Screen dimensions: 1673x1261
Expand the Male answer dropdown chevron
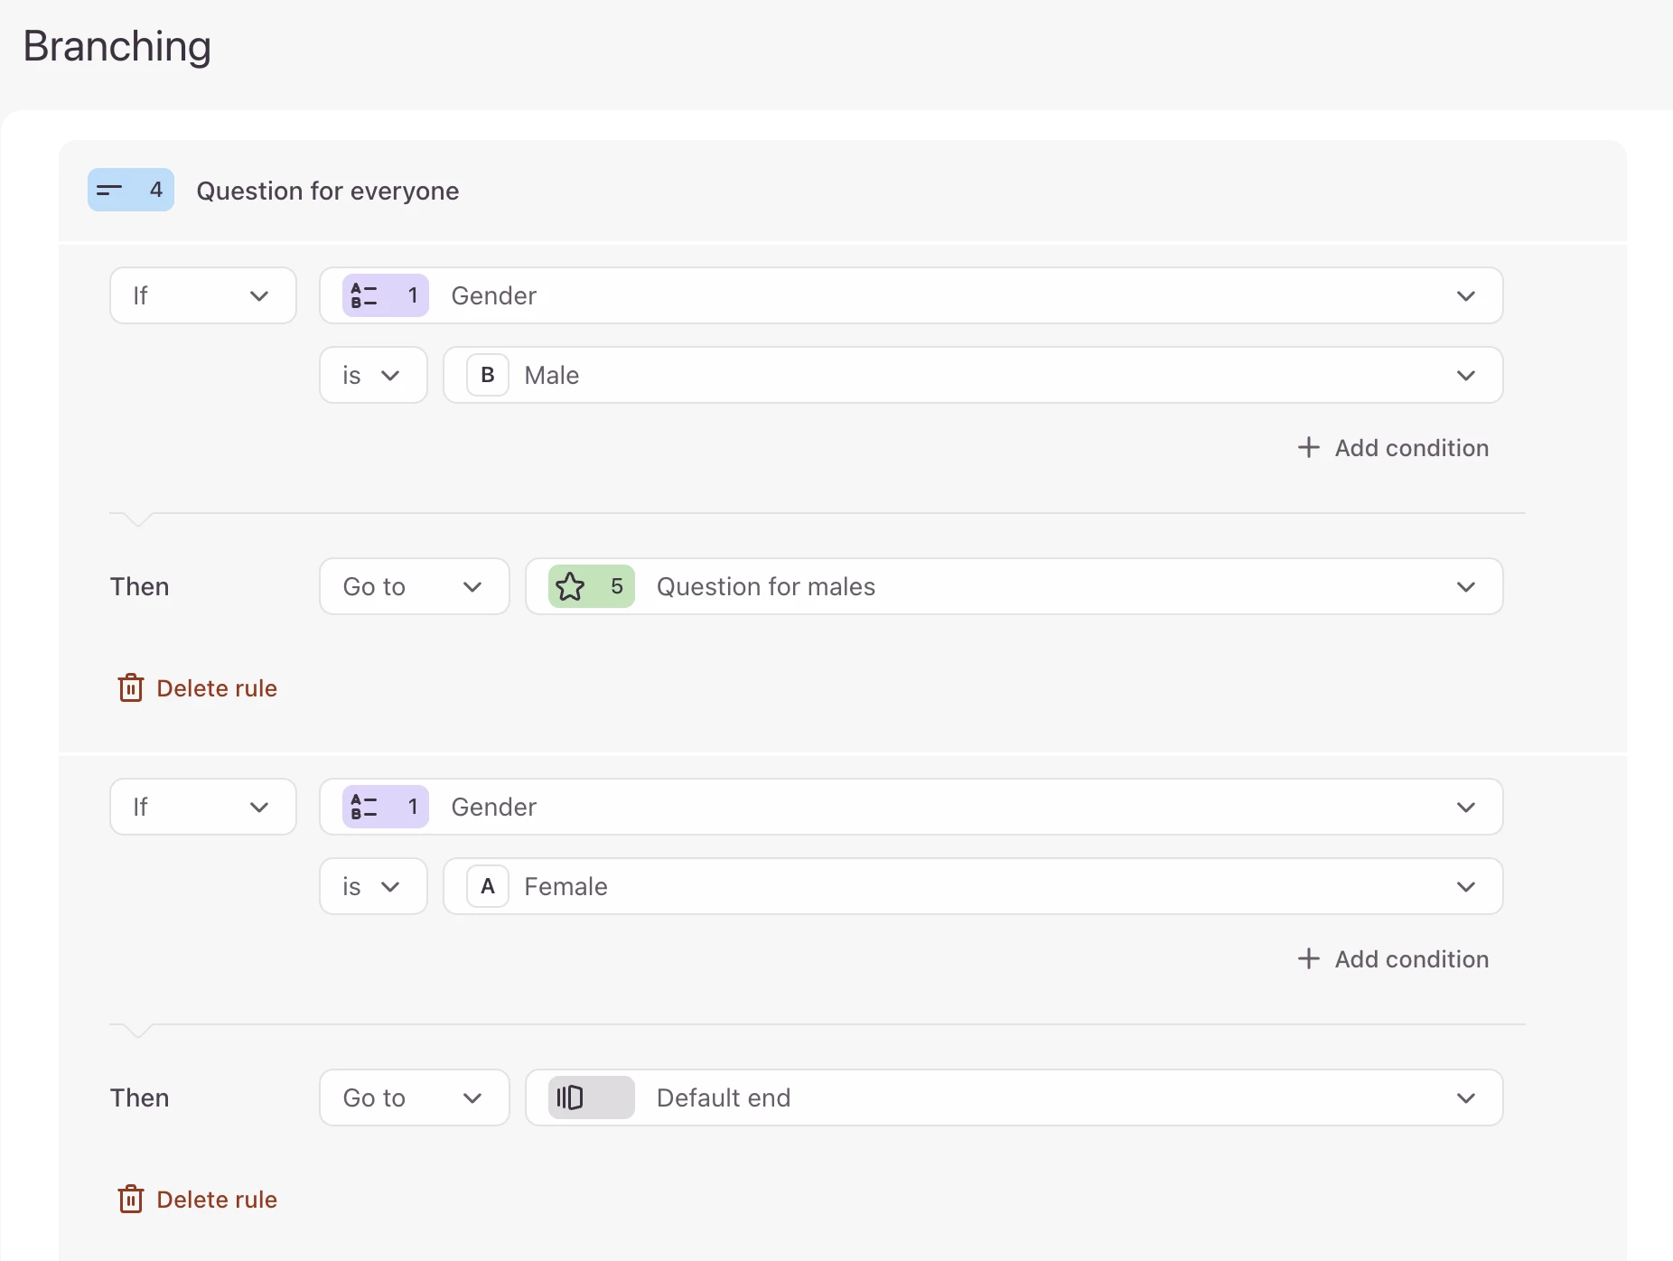tap(1466, 375)
